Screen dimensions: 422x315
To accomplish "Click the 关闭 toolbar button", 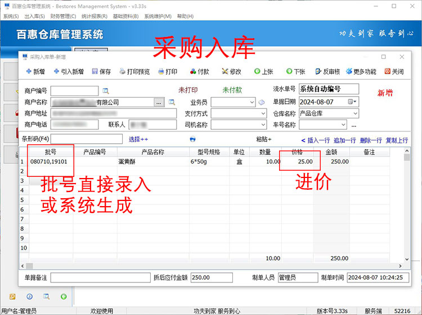I will tap(394, 71).
